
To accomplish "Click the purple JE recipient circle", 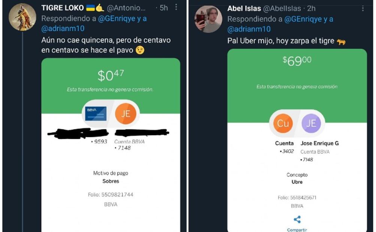I will pyautogui.click(x=311, y=123).
